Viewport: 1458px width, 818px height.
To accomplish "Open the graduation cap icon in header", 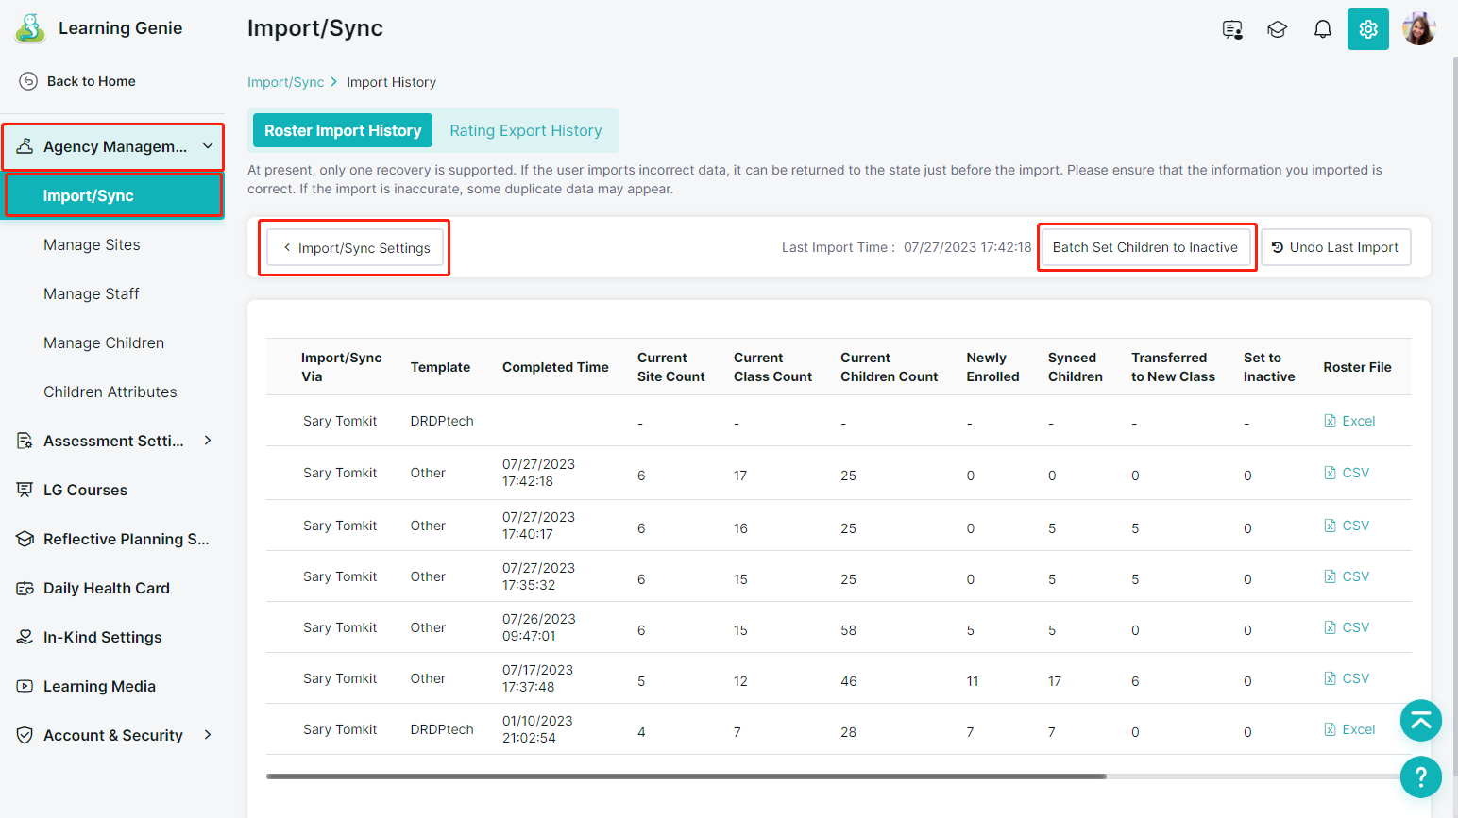I will pyautogui.click(x=1277, y=29).
